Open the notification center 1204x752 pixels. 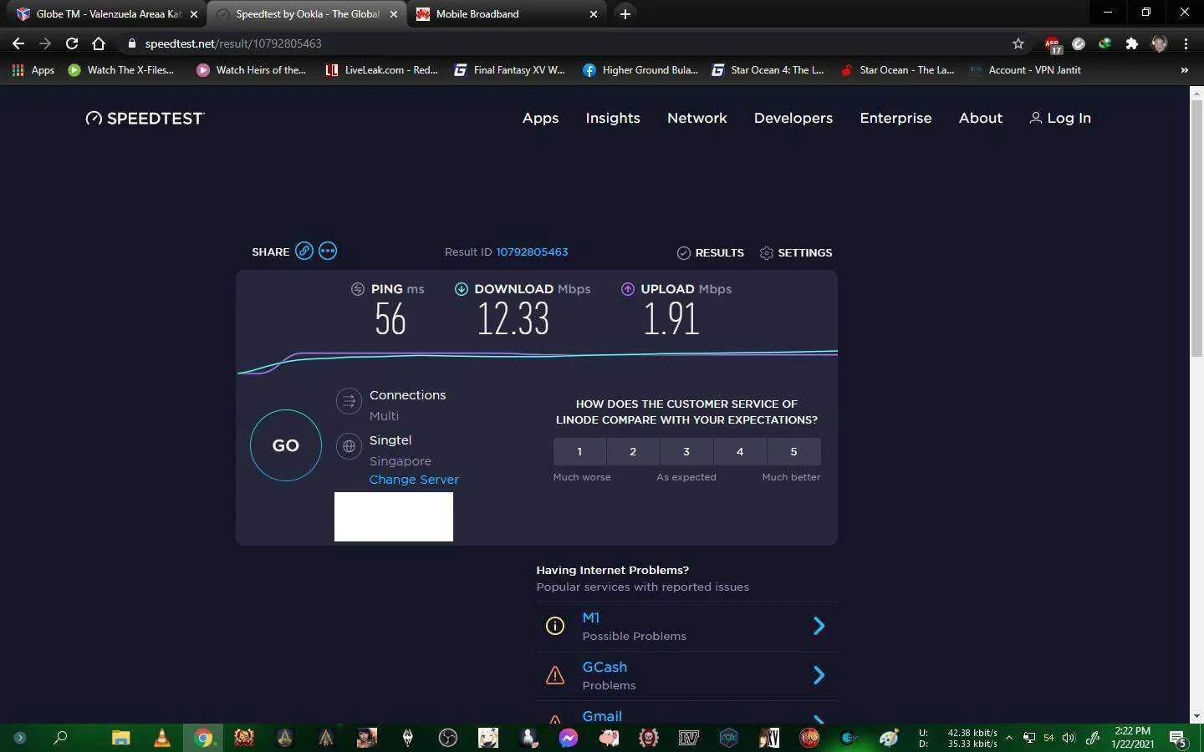[1178, 738]
